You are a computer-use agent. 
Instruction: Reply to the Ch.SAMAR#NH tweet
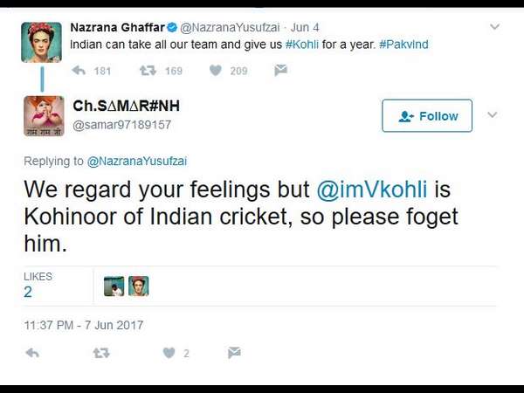point(32,353)
